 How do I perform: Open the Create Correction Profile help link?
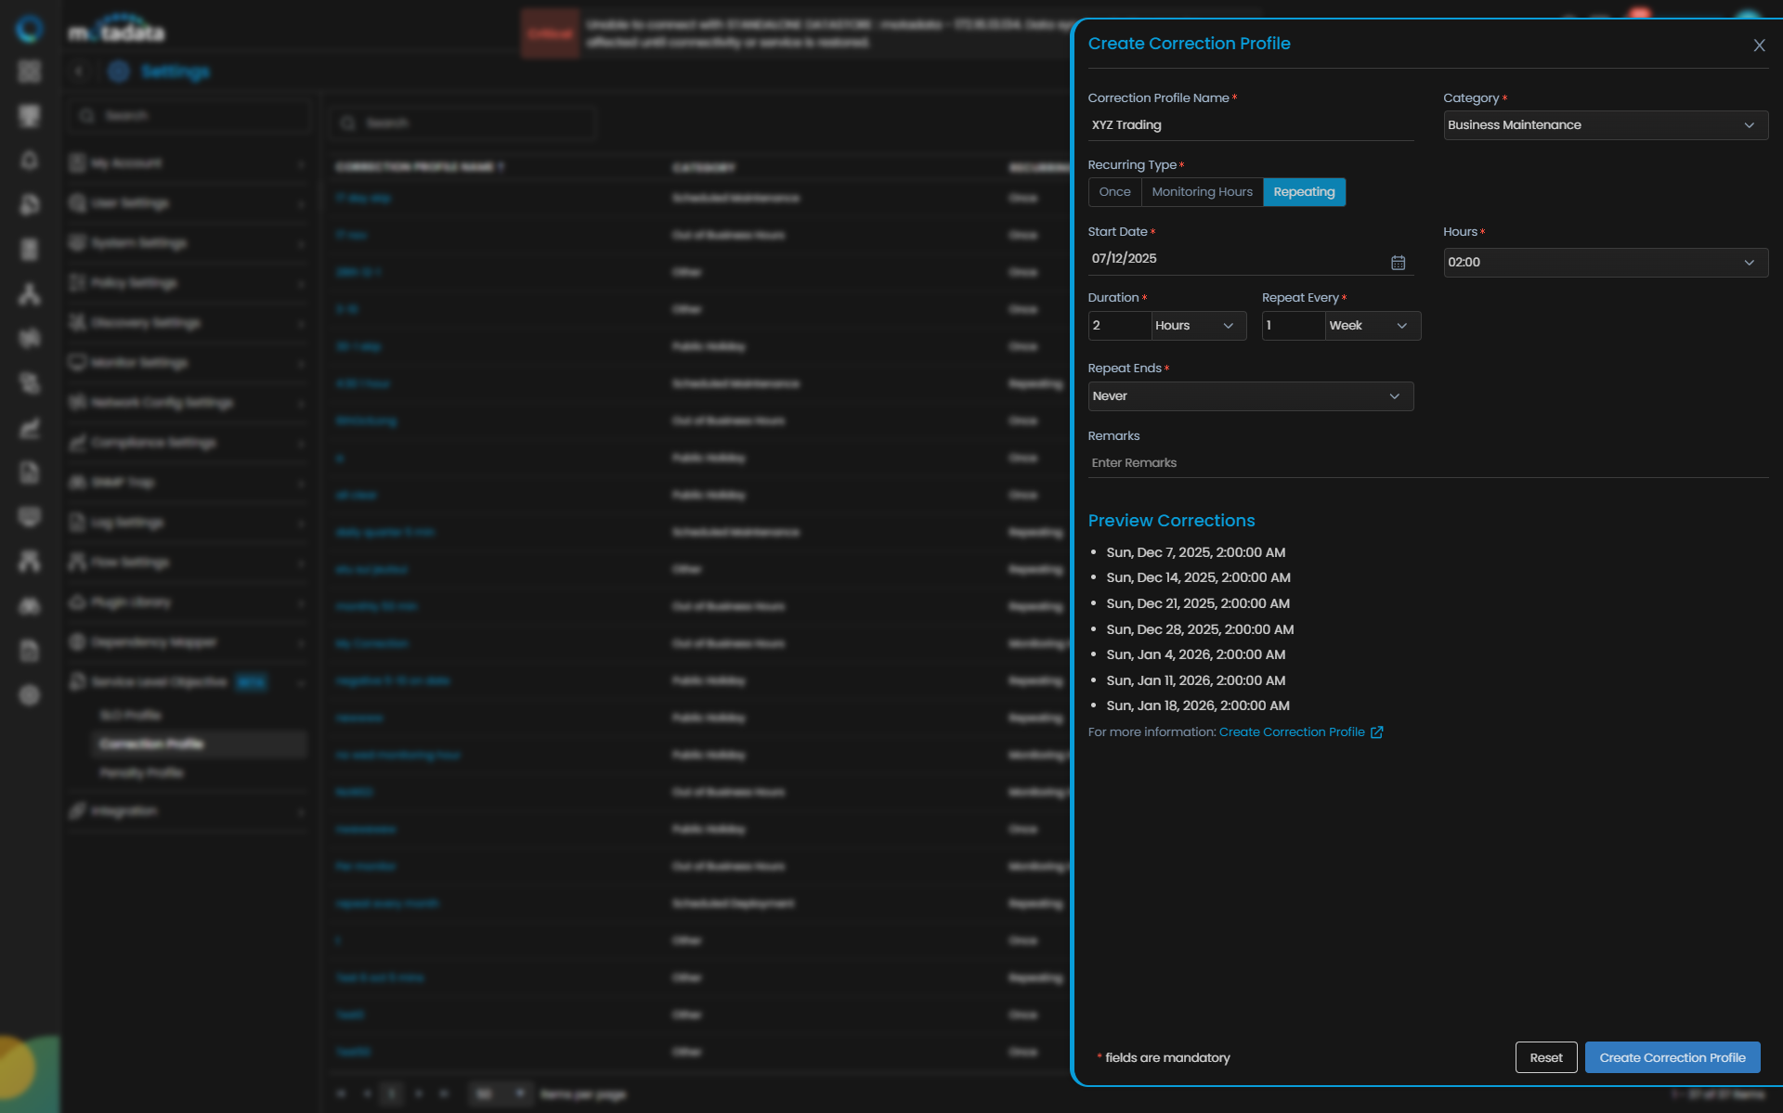(x=1291, y=732)
